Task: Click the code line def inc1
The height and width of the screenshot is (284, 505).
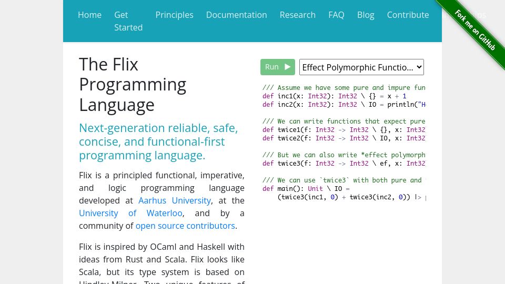Action: 335,96
